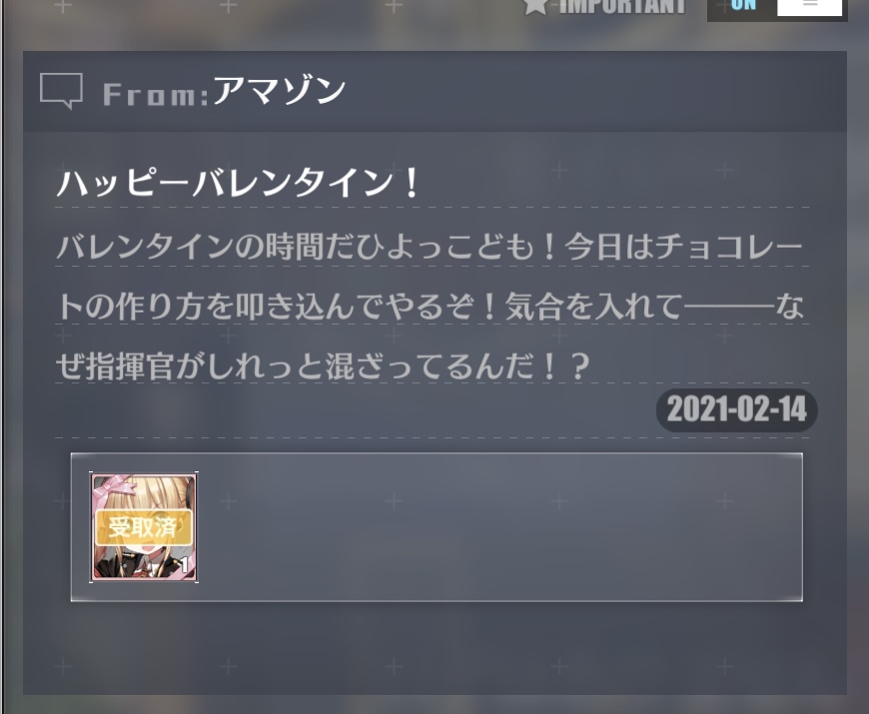The height and width of the screenshot is (714, 869).
Task: Click the blurred background above the mail panel
Action: pos(277,25)
